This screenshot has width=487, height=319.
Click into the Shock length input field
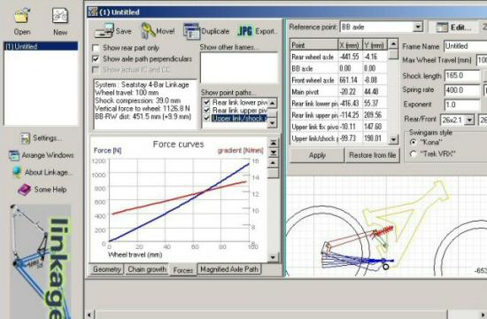[462, 75]
